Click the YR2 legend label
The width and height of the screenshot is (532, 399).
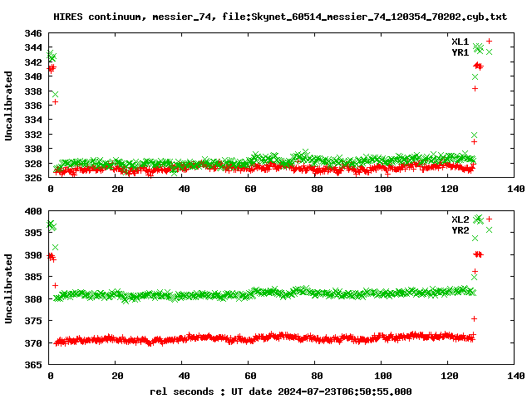(460, 230)
